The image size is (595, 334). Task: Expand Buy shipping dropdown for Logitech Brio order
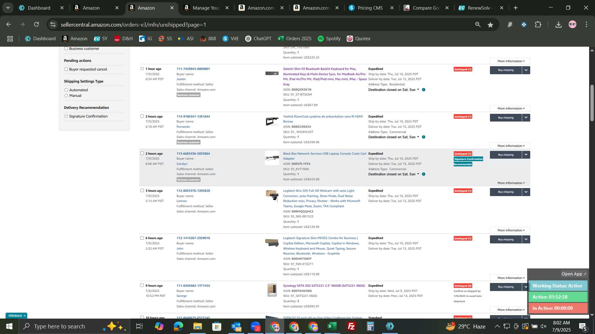tap(526, 192)
